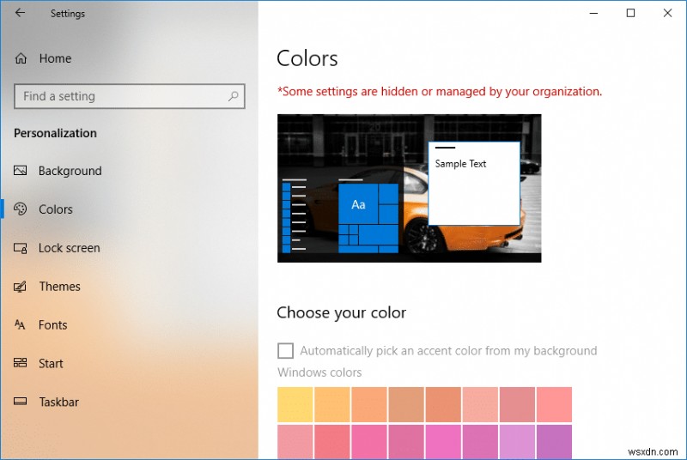Viewport: 687px width, 460px height.
Task: Click the Themes brush icon
Action: (x=21, y=287)
